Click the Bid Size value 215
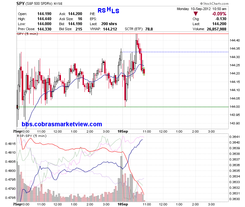The width and height of the screenshot is (245, 207). 79,29
